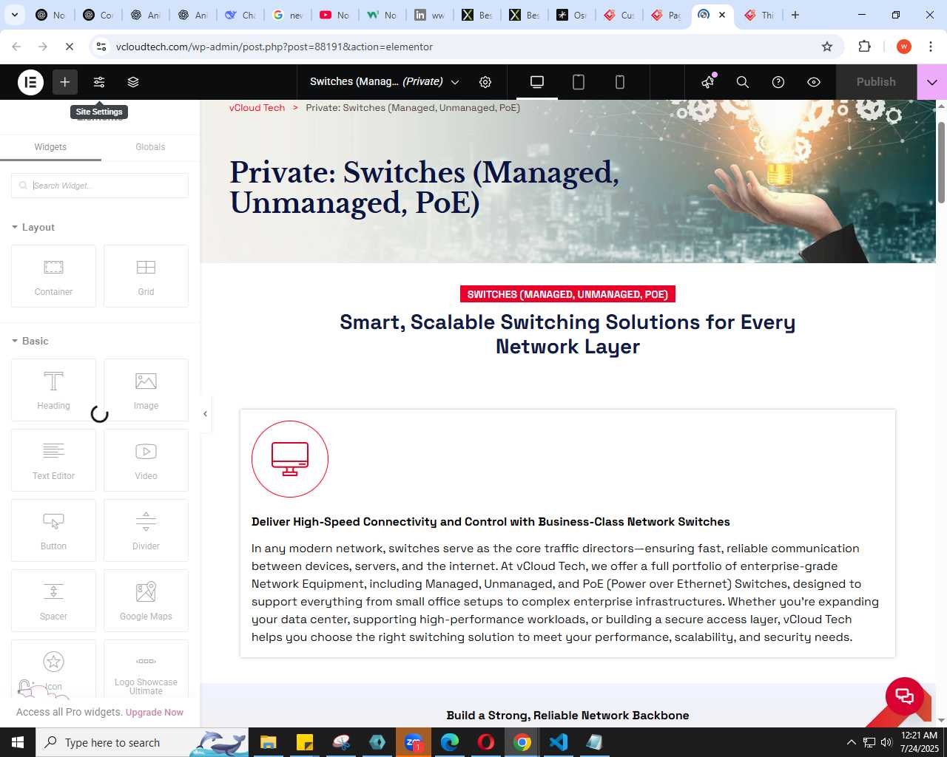Select the Video widget
The image size is (947, 757).
click(x=146, y=460)
